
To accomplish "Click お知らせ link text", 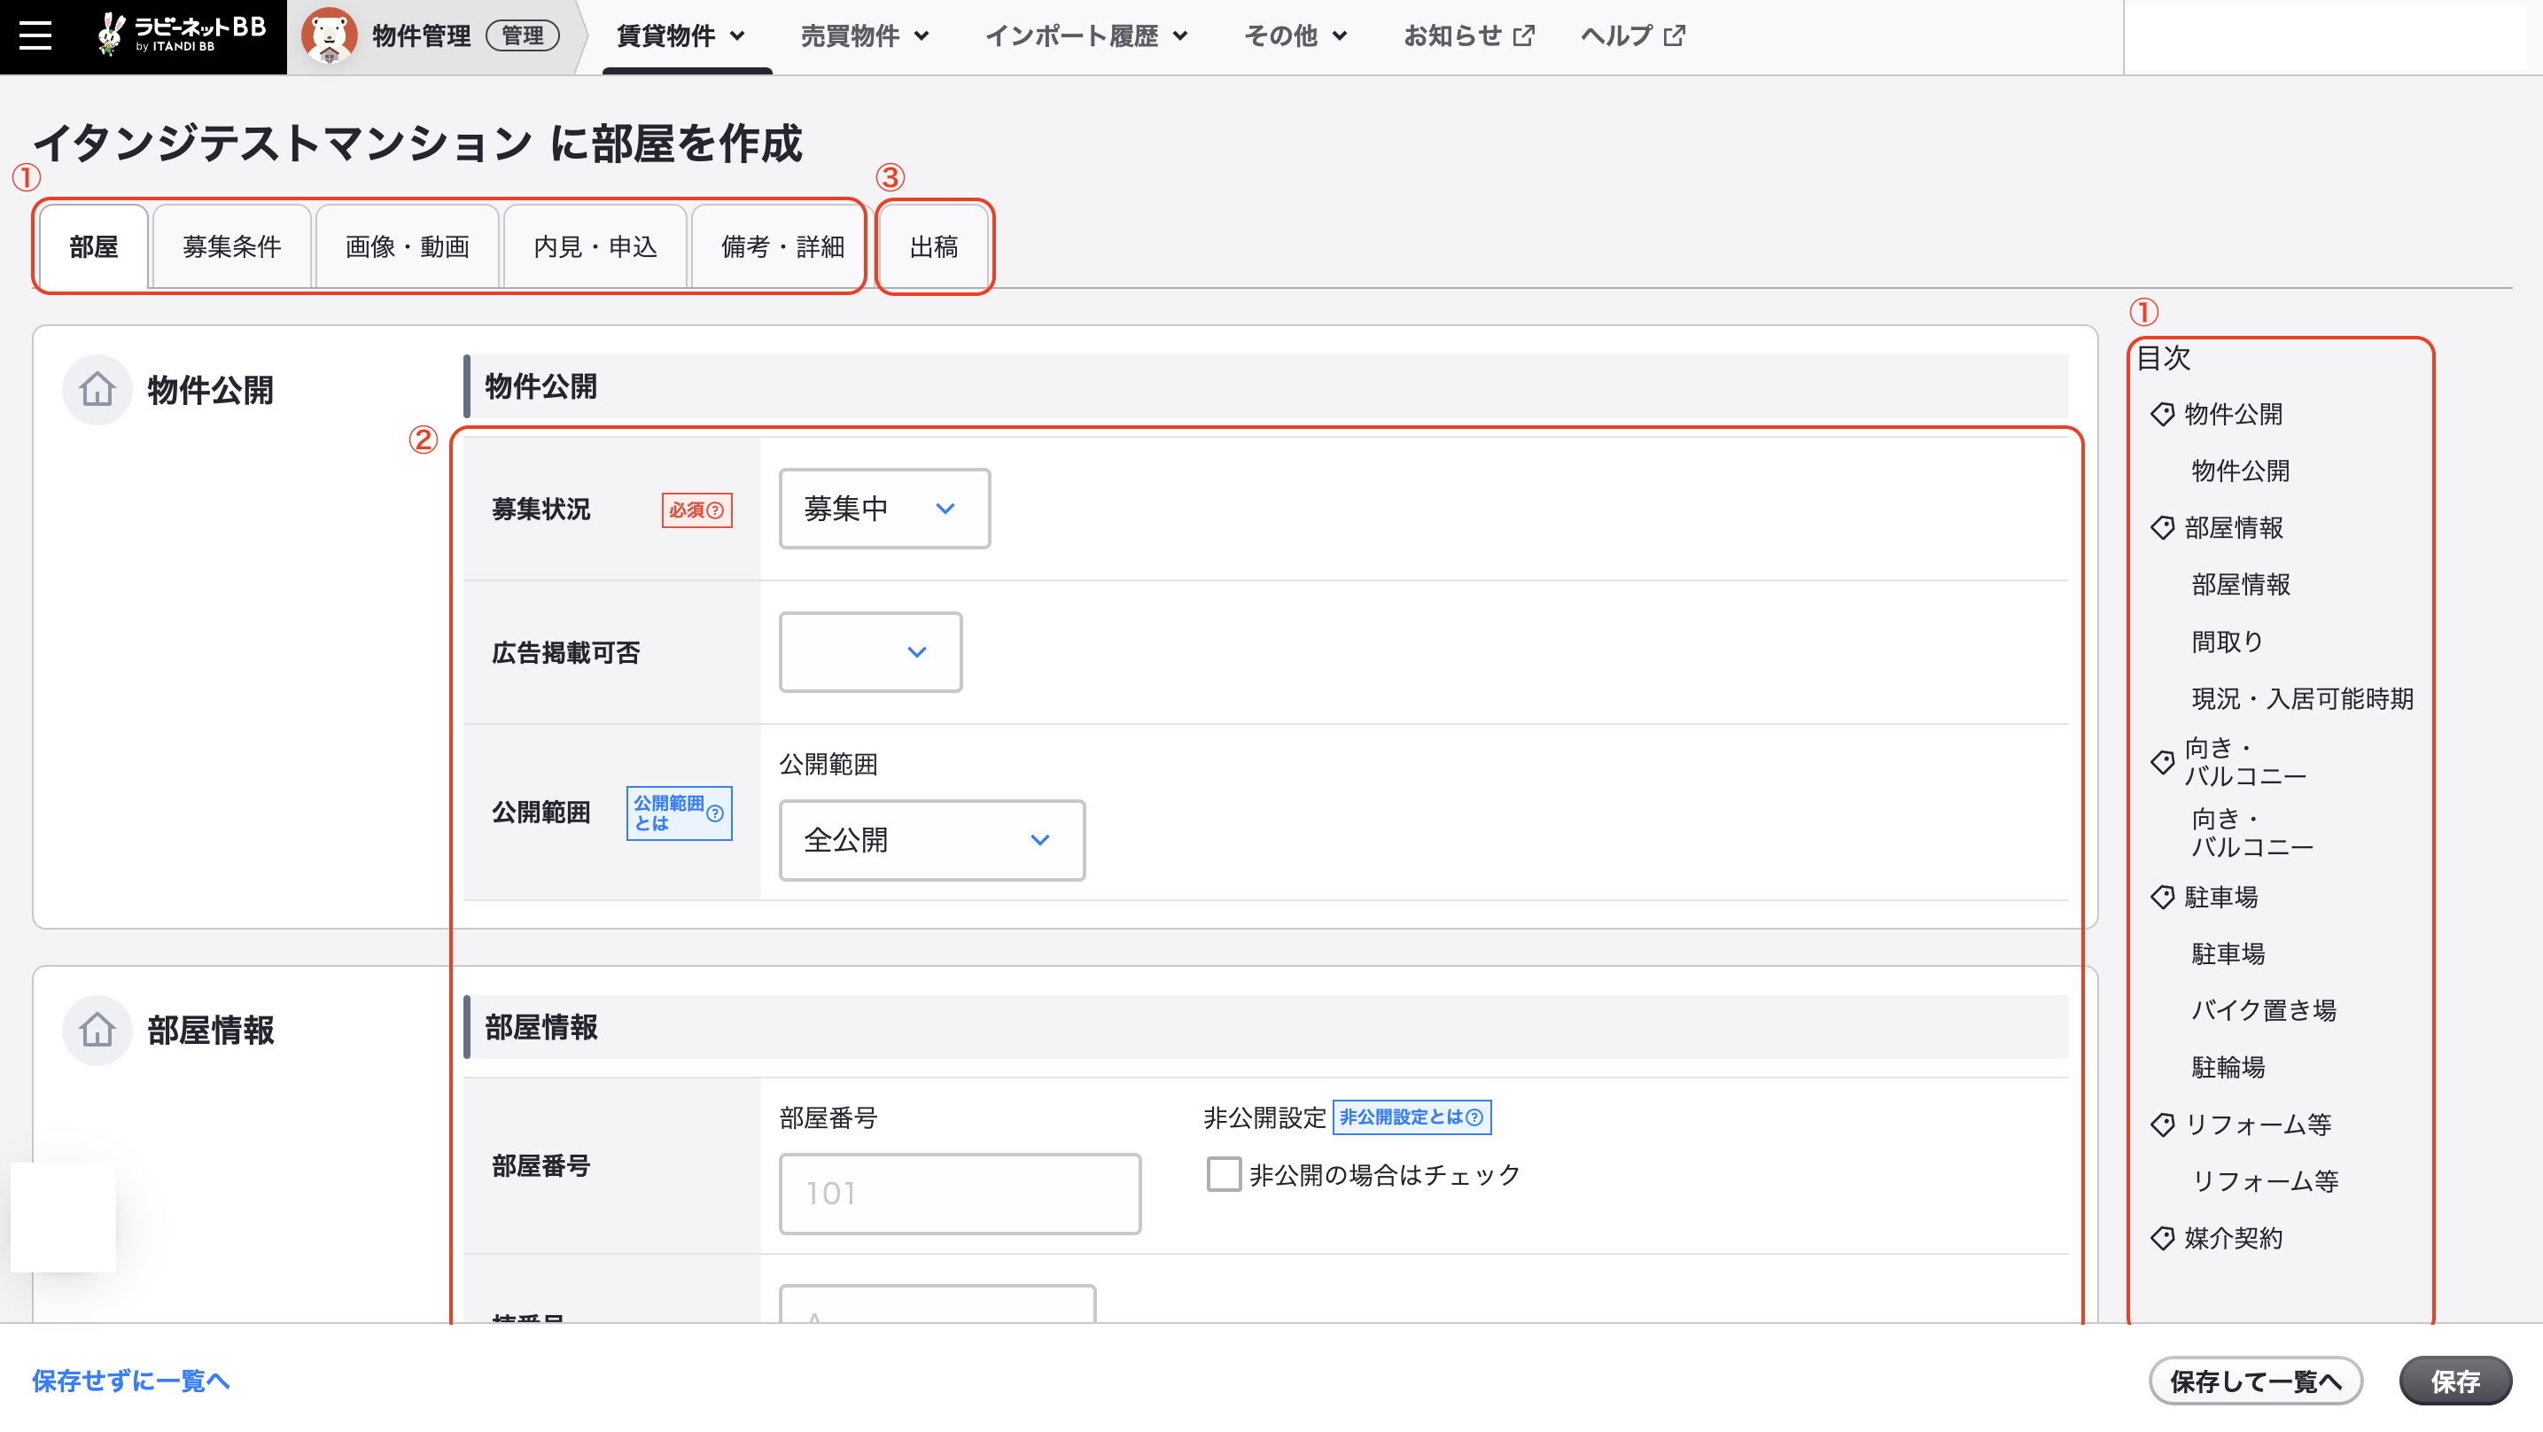I will [x=1452, y=35].
